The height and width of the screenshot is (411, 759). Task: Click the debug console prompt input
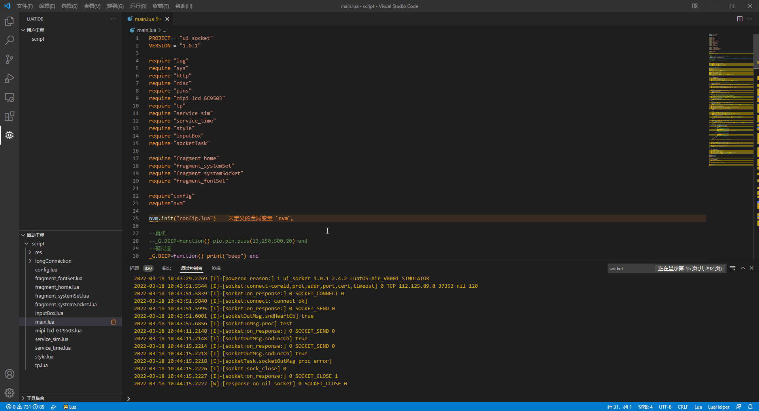tap(441, 398)
